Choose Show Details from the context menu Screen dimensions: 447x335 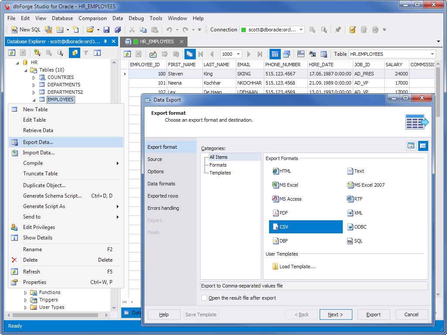tap(66, 238)
